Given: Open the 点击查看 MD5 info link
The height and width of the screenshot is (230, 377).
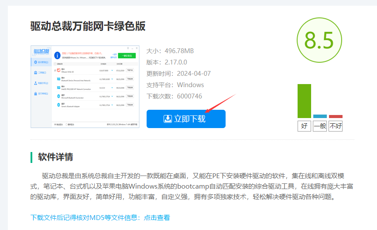Looking at the screenshot, I should tap(157, 217).
